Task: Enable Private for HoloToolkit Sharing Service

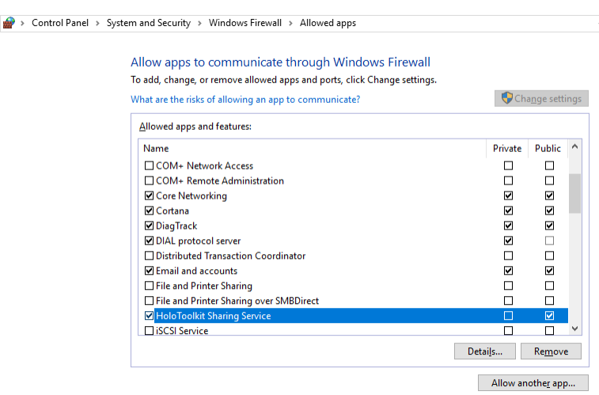Action: (508, 316)
